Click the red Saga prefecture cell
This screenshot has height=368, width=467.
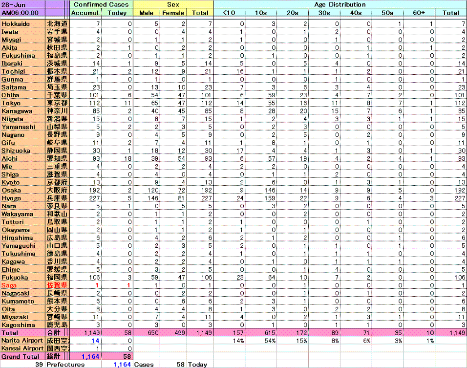[x=22, y=285]
